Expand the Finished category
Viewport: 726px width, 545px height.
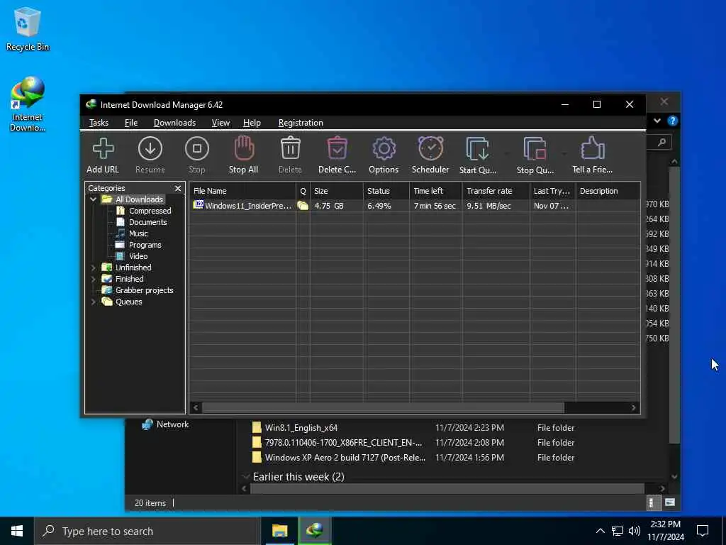tap(93, 279)
